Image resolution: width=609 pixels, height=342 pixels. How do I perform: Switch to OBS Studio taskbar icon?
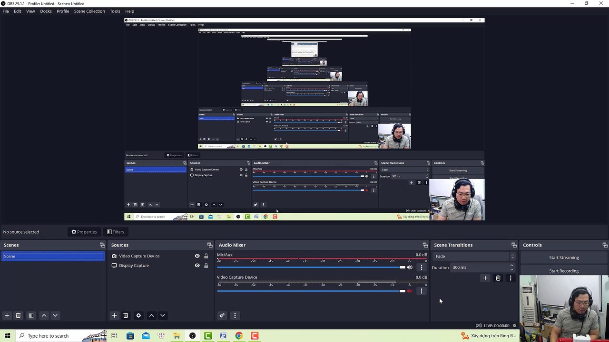(192, 336)
